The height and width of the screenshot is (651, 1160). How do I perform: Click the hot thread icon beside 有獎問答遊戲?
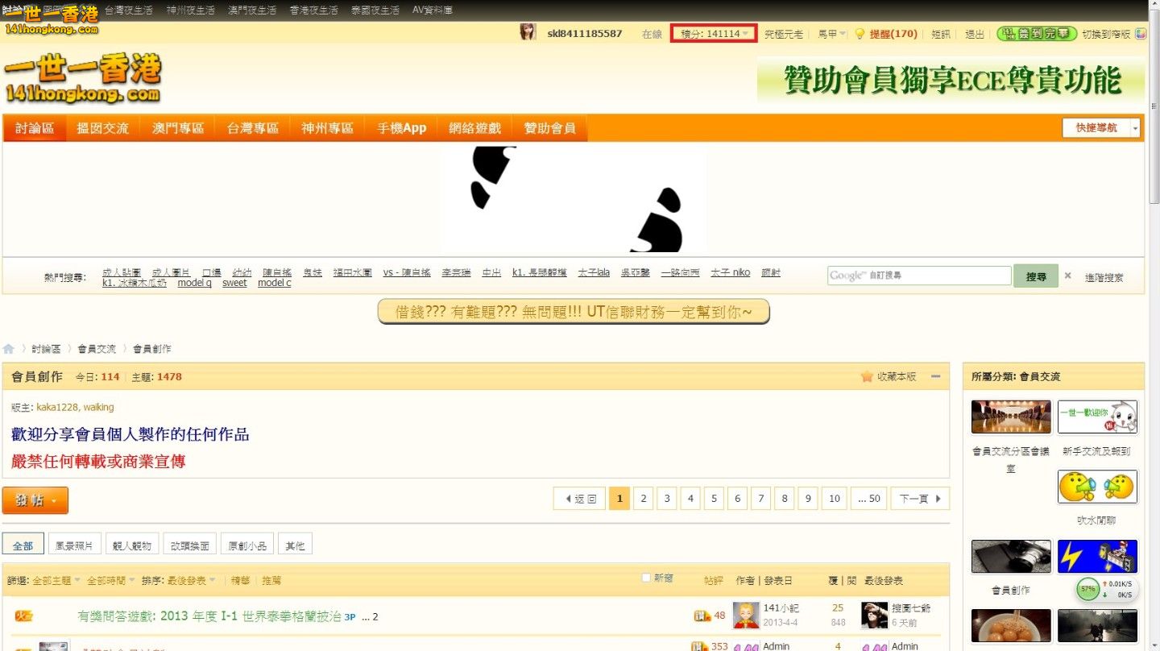click(x=23, y=616)
